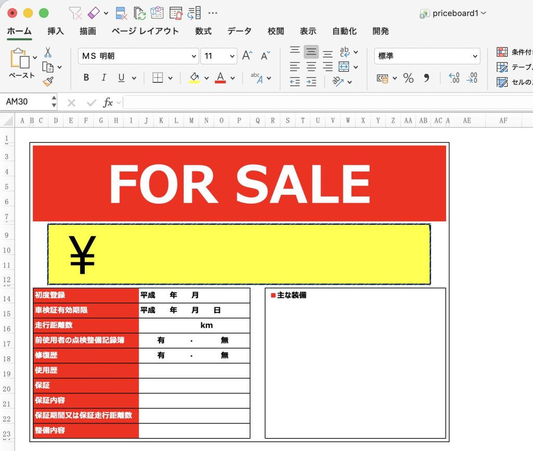This screenshot has width=533, height=451.
Task: Switch to the 挿入 tab
Action: coord(56,31)
